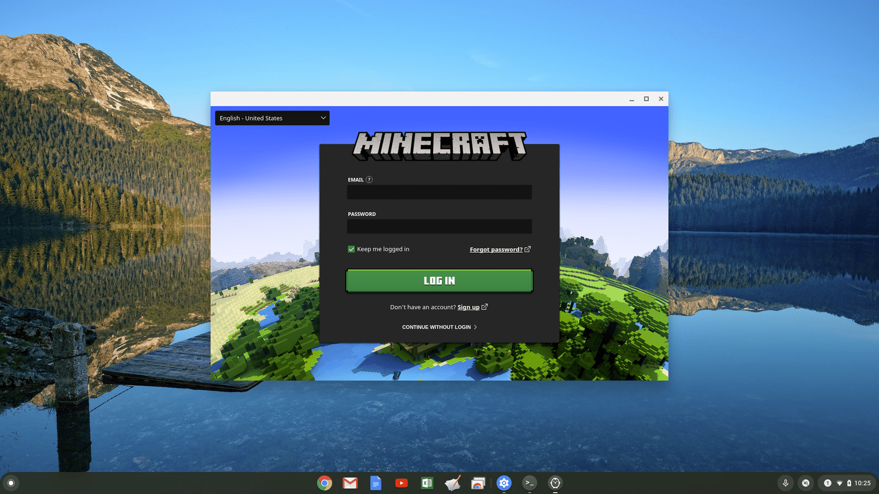879x494 pixels.
Task: Open the system status tray clock
Action: 862,483
